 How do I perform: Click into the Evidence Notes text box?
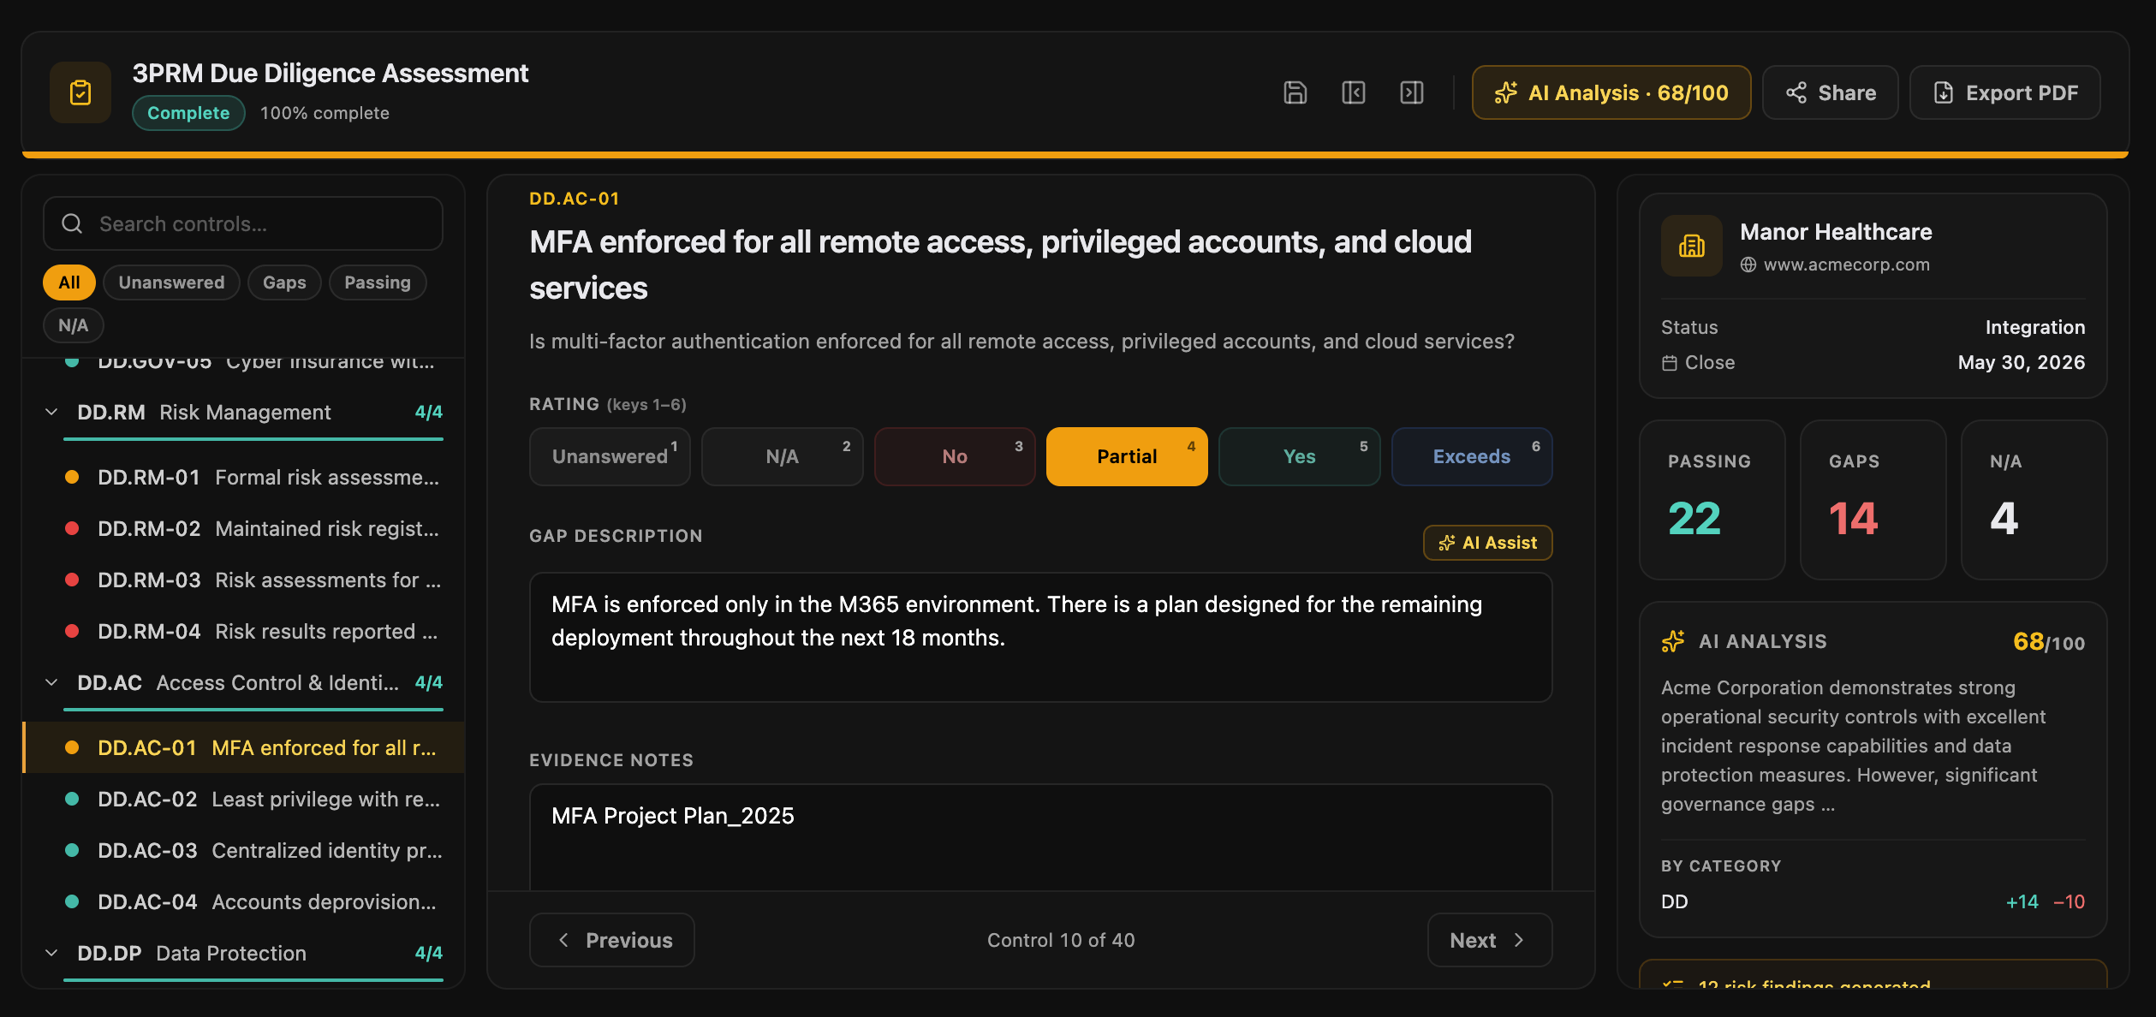[1040, 837]
